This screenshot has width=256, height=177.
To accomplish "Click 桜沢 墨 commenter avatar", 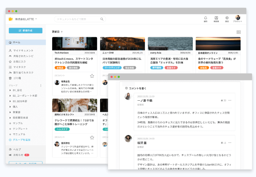I will pyautogui.click(x=128, y=139).
